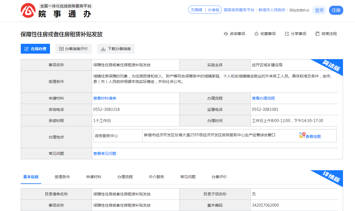Toggle 无障碍 accessibility mode

tap(196, 10)
